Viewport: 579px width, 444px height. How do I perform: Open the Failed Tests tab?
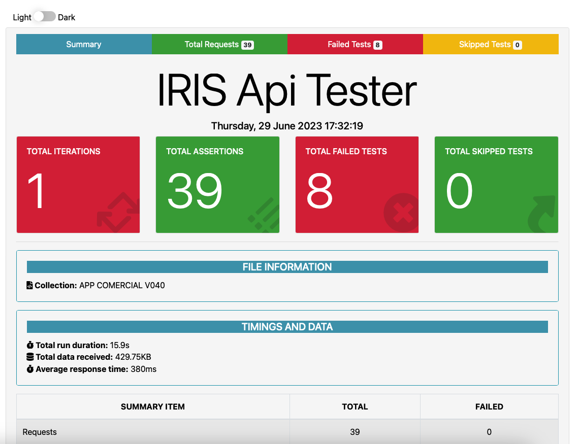click(x=355, y=44)
